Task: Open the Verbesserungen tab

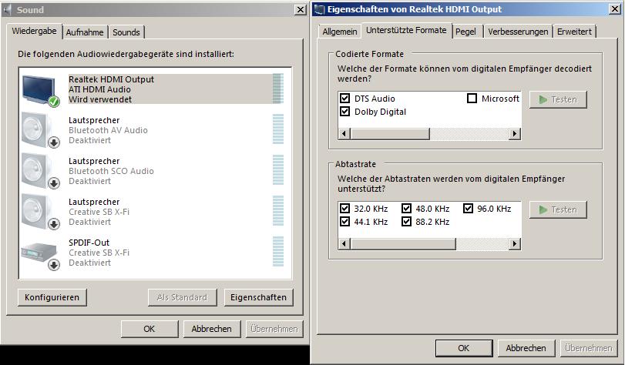Action: [x=518, y=32]
